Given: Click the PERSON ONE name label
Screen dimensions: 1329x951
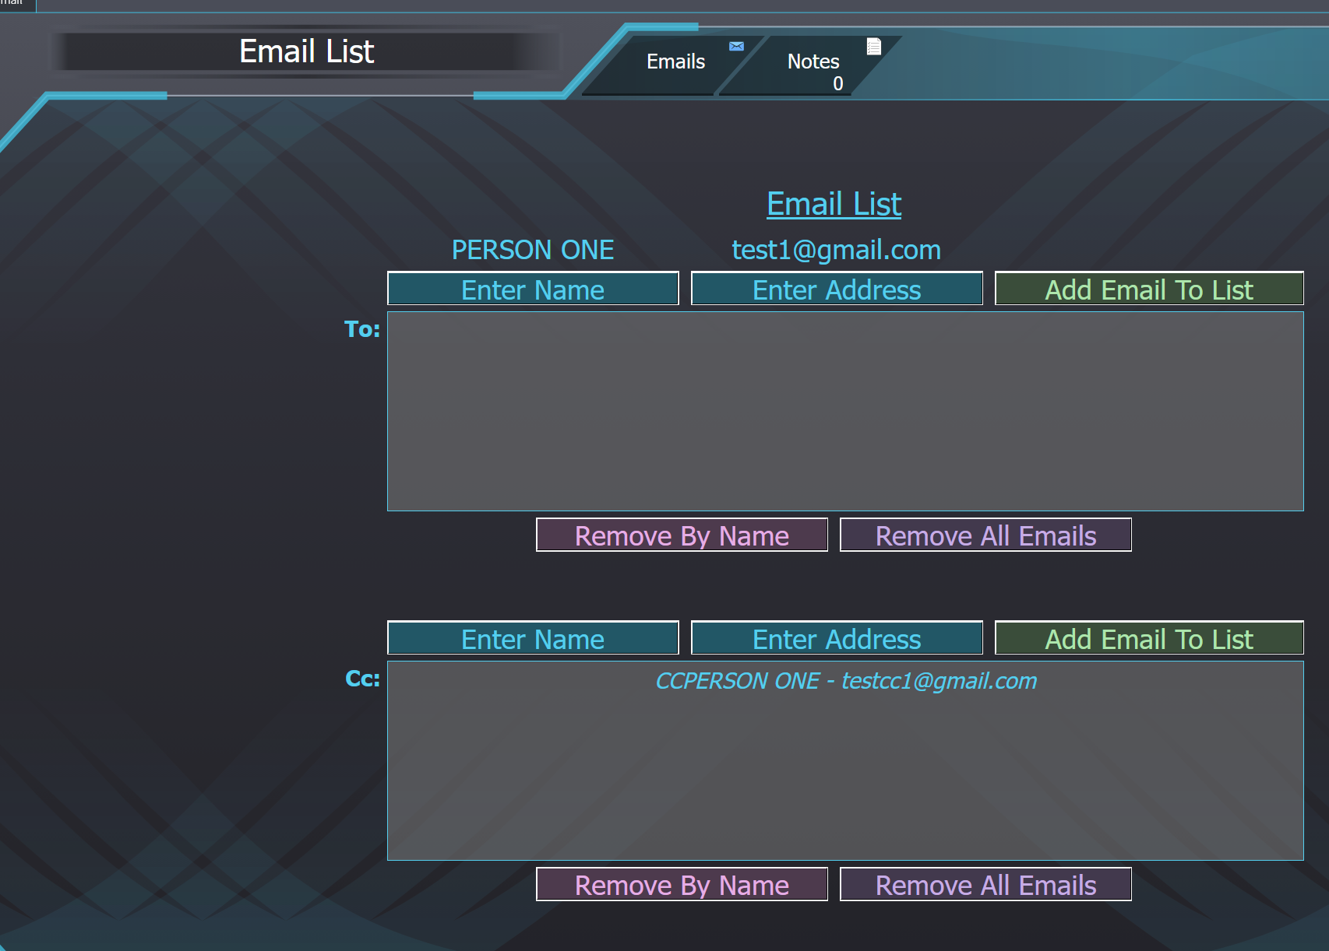Looking at the screenshot, I should (x=534, y=250).
